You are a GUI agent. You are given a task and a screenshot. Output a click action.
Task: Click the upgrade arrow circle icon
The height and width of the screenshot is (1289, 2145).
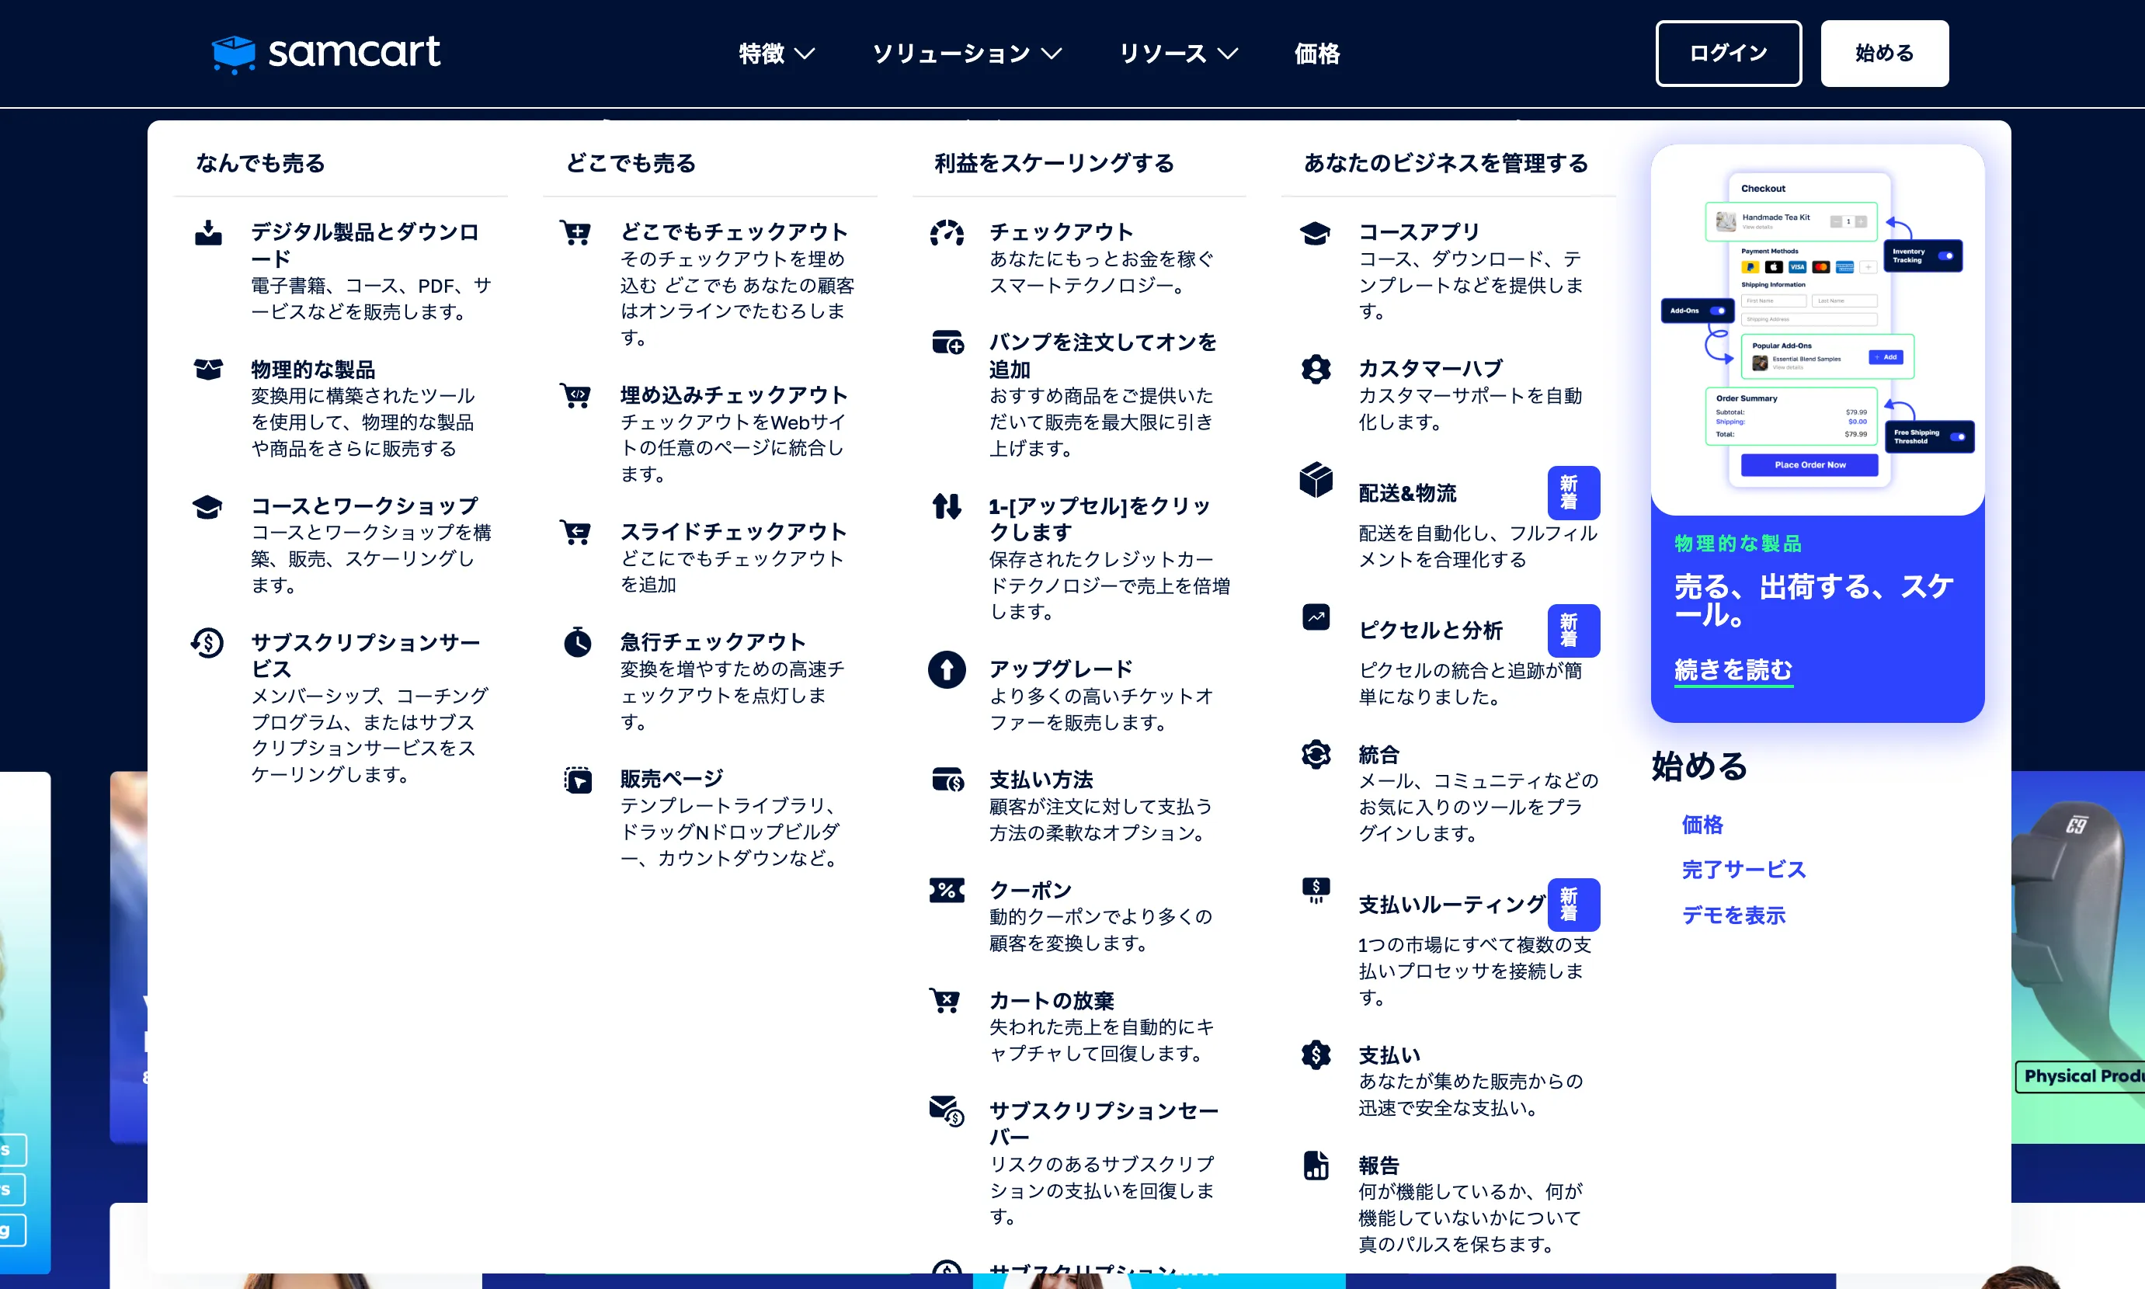click(946, 669)
